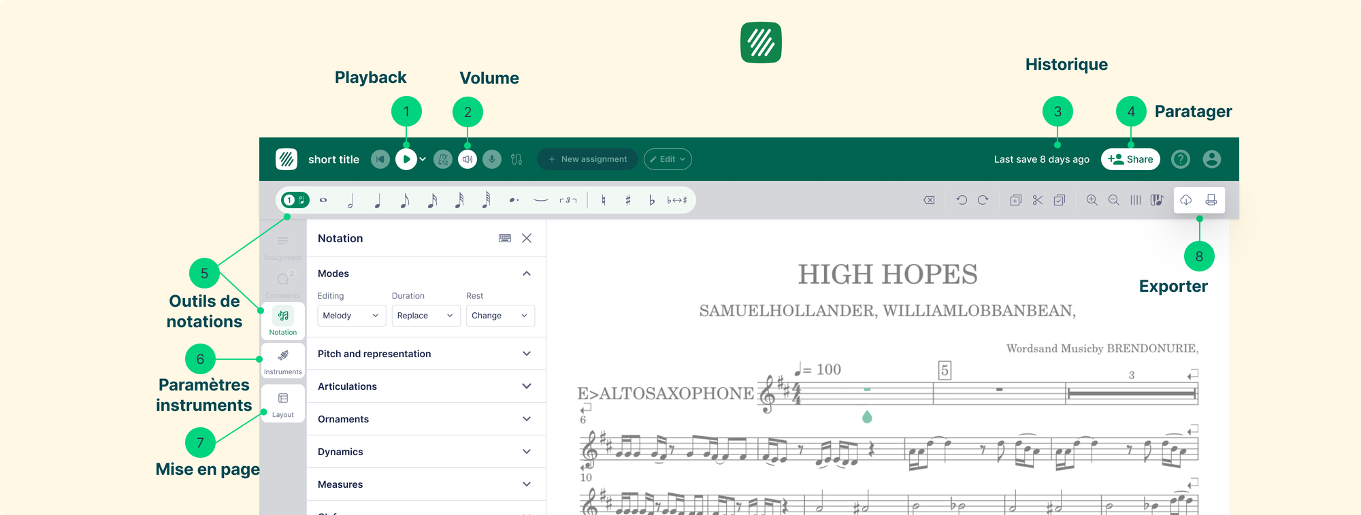Open the playback options arrow beside play
The image size is (1361, 515).
click(x=423, y=159)
